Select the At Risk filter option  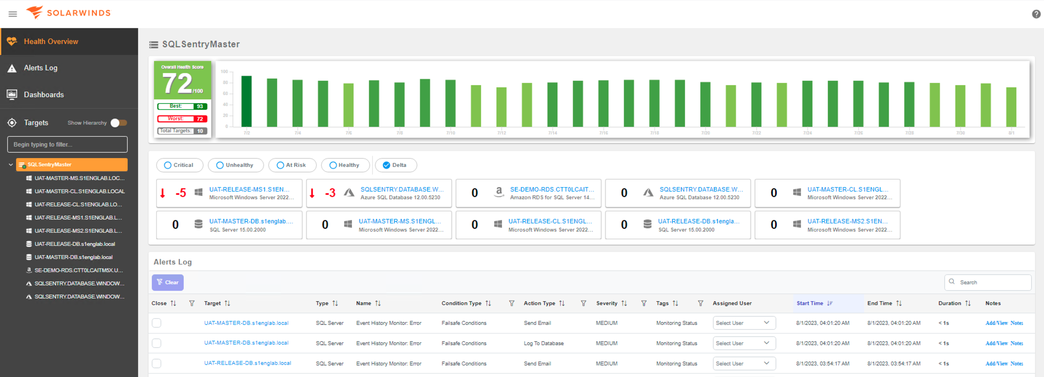coord(292,165)
